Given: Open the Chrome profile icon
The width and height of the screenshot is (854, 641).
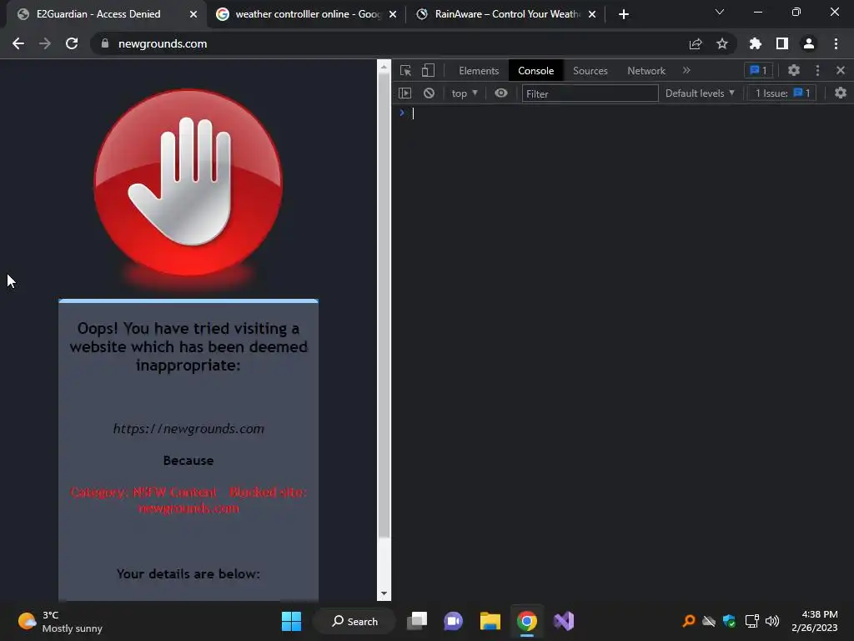Looking at the screenshot, I should pyautogui.click(x=809, y=43).
